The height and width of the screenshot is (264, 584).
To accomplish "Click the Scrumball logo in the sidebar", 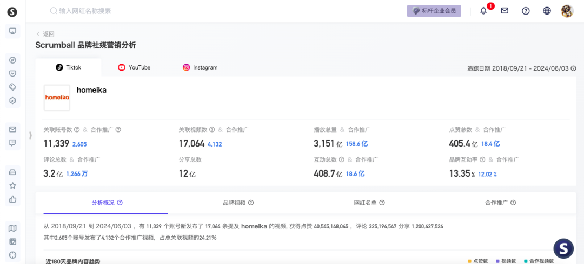I will tap(12, 11).
